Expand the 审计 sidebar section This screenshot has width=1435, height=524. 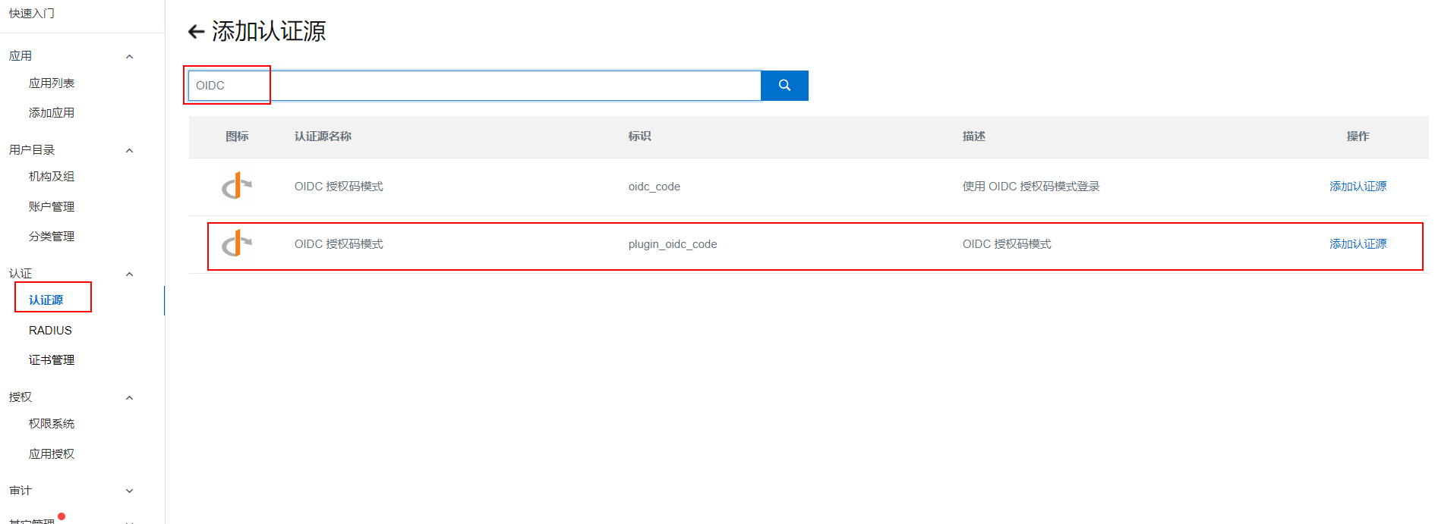pyautogui.click(x=129, y=491)
